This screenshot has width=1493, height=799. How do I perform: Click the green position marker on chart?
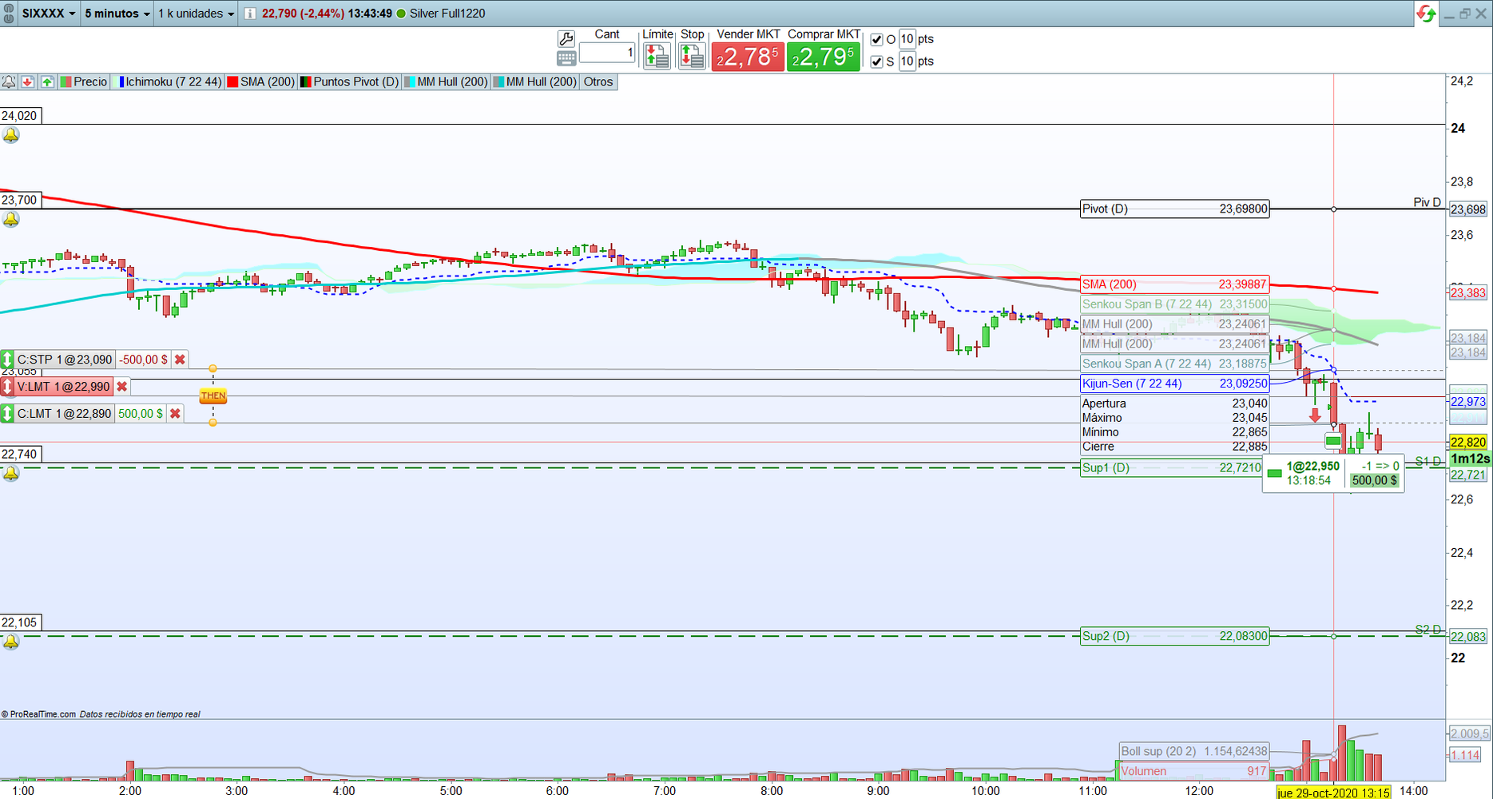(1332, 440)
